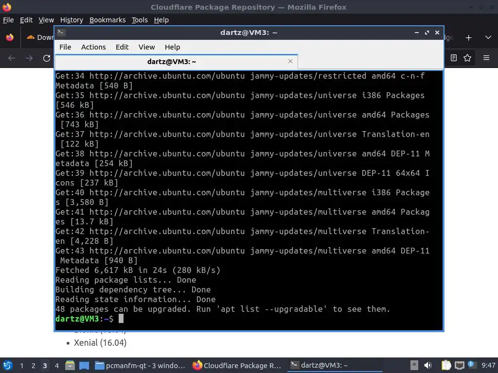Open the Actions menu in the terminal
Viewport: 498px width, 373px height.
click(x=93, y=47)
